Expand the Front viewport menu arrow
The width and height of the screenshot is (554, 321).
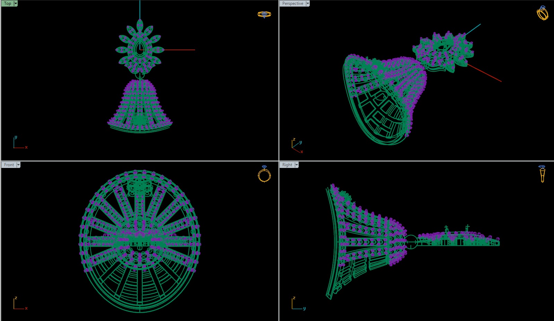[x=18, y=165]
